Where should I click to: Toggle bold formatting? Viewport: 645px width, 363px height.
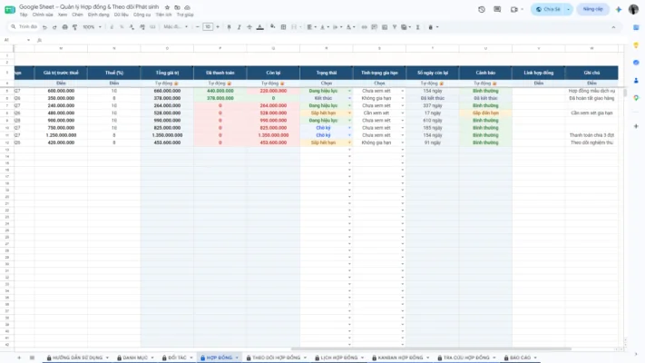(230, 27)
